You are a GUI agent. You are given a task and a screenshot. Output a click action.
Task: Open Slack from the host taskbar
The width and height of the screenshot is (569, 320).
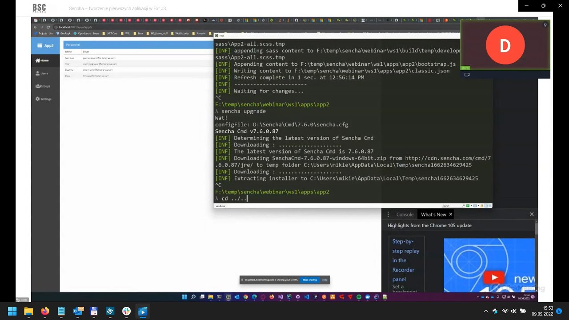click(126, 312)
